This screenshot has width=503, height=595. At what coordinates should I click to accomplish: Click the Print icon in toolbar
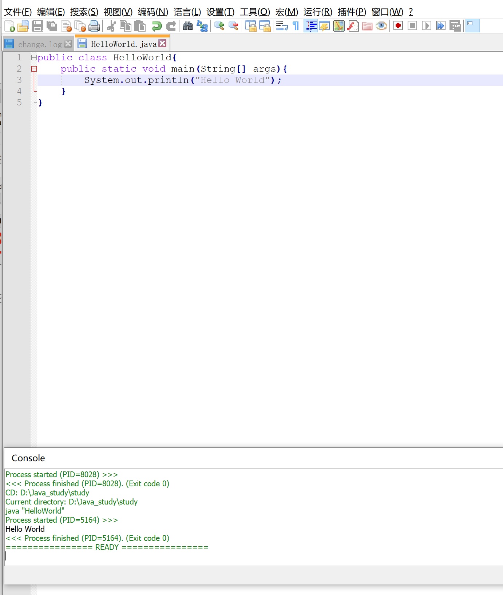94,26
